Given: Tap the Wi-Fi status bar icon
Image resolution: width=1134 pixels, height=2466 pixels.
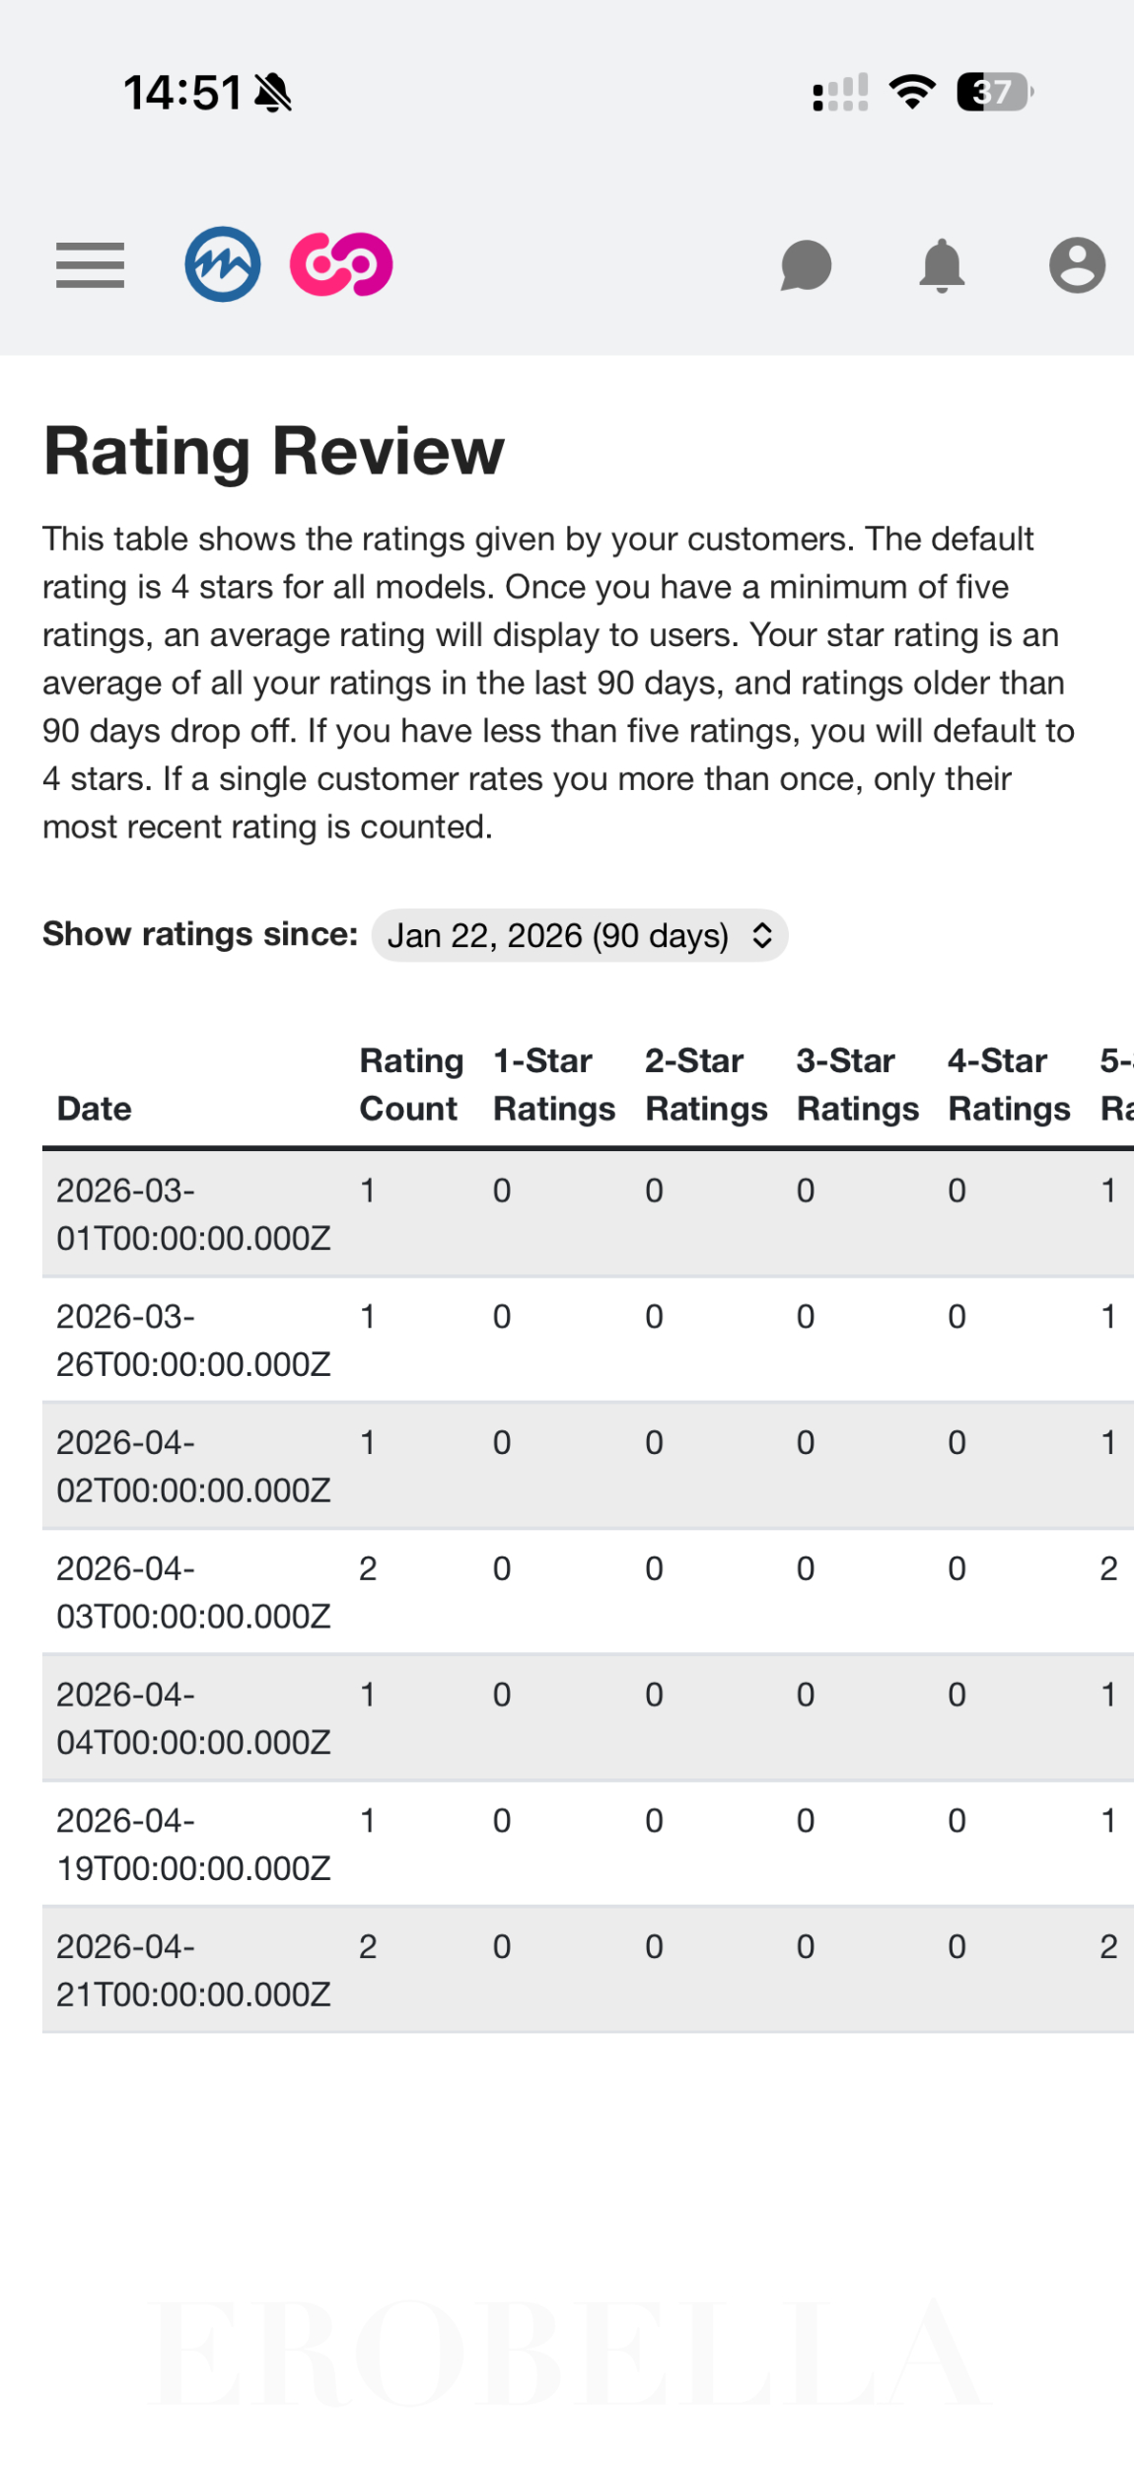Looking at the screenshot, I should pyautogui.click(x=912, y=93).
